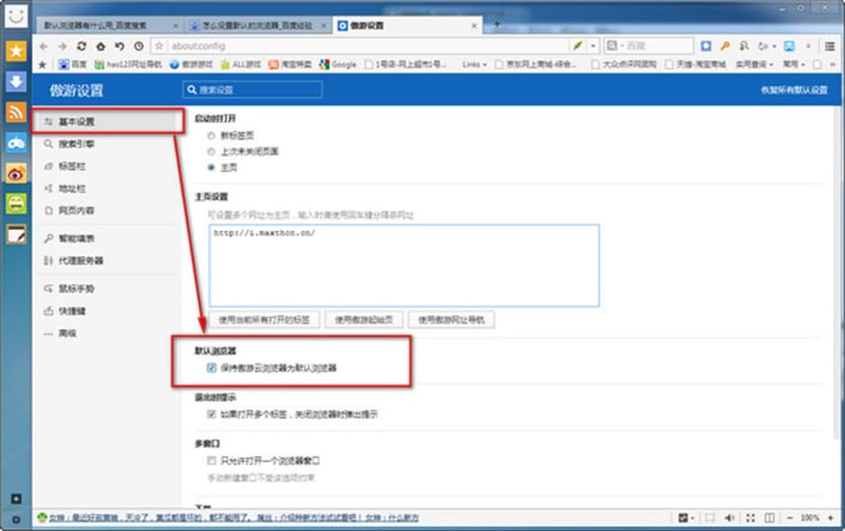The width and height of the screenshot is (845, 531).
Task: Open the green smiley face sidebar icon
Action: (x=16, y=204)
